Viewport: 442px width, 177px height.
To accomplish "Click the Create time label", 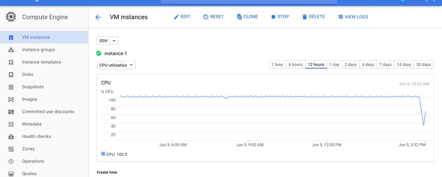I will coord(107,172).
